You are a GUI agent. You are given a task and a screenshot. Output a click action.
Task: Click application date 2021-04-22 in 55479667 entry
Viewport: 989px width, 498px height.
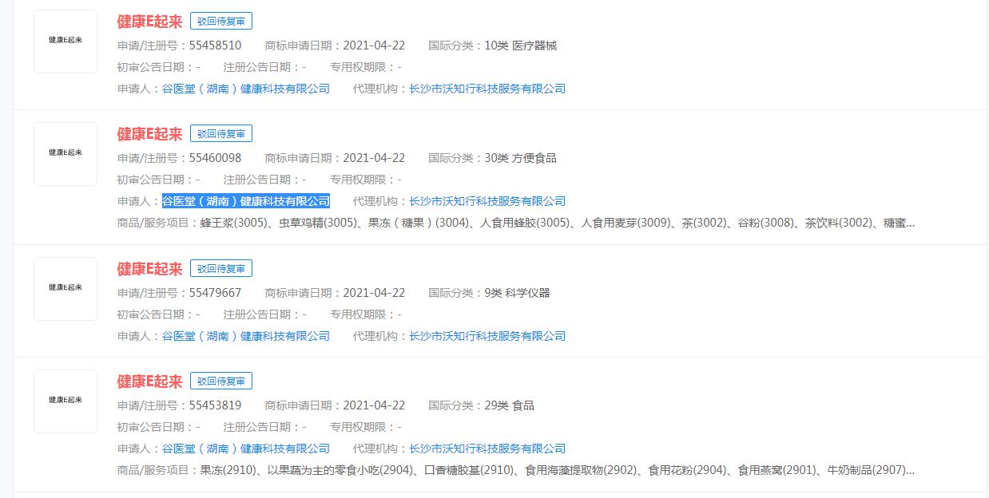click(x=374, y=293)
